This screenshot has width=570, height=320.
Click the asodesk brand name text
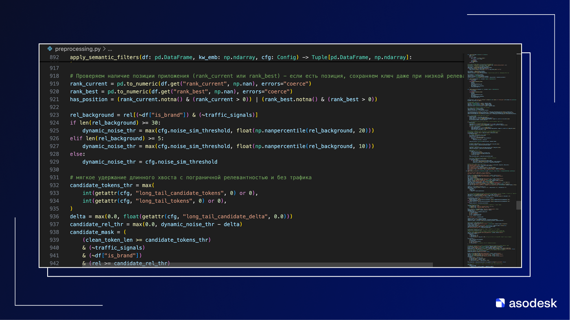(x=533, y=303)
